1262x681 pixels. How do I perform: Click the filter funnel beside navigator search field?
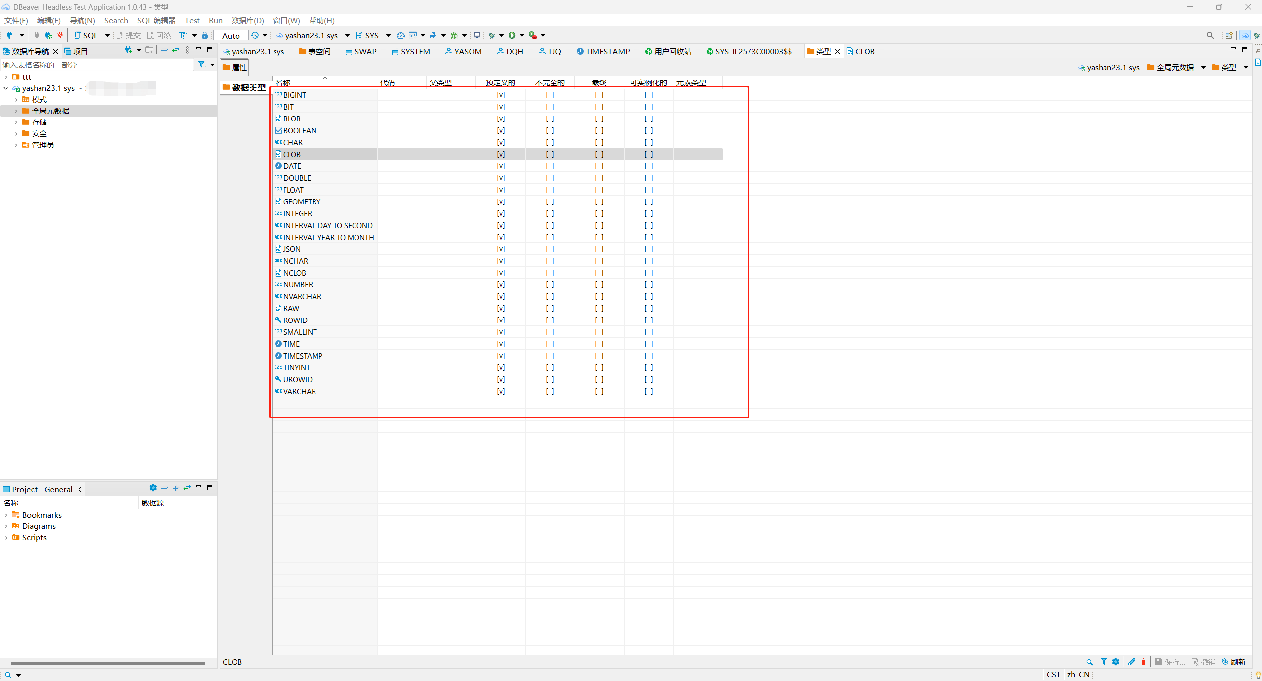(202, 65)
